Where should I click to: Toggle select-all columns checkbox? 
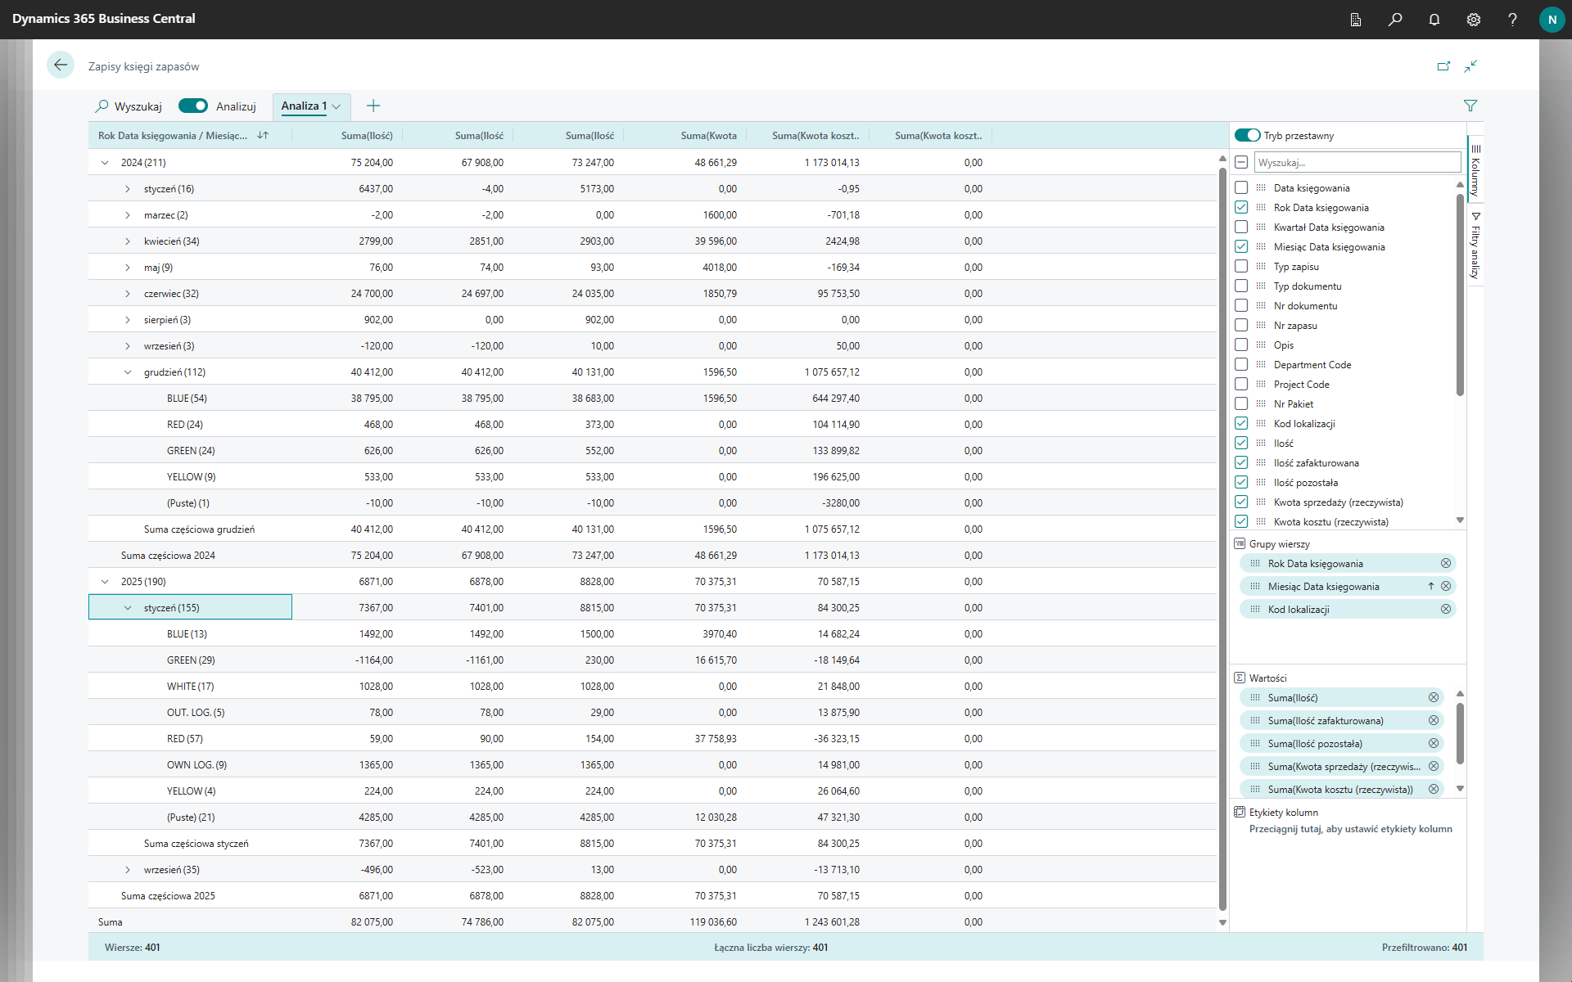(x=1241, y=162)
